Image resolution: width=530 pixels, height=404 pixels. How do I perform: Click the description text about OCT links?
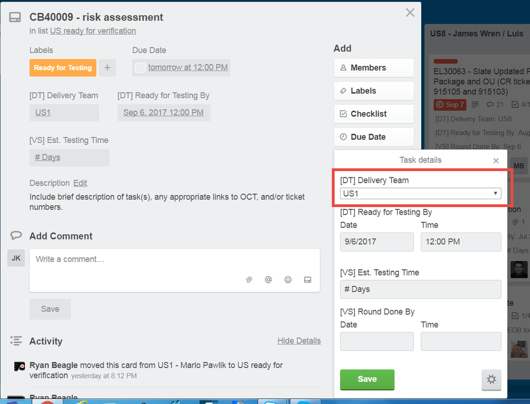167,202
